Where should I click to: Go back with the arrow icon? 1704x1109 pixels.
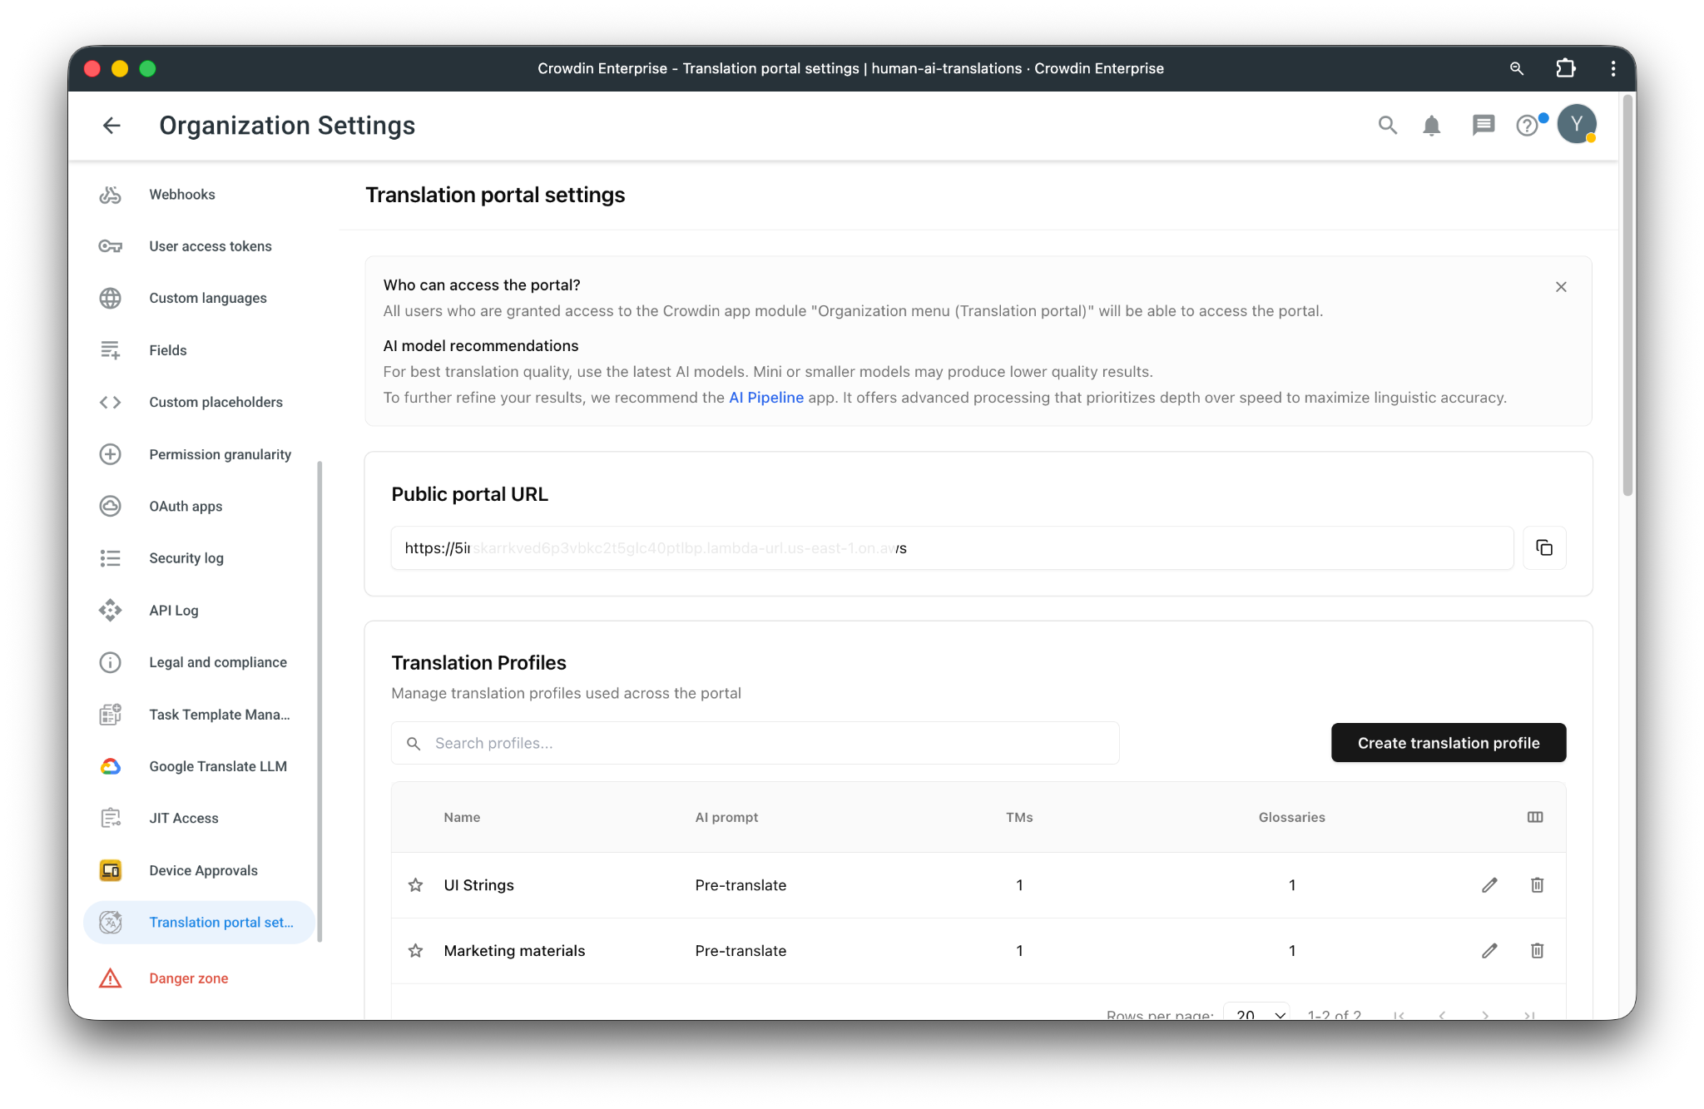(111, 126)
